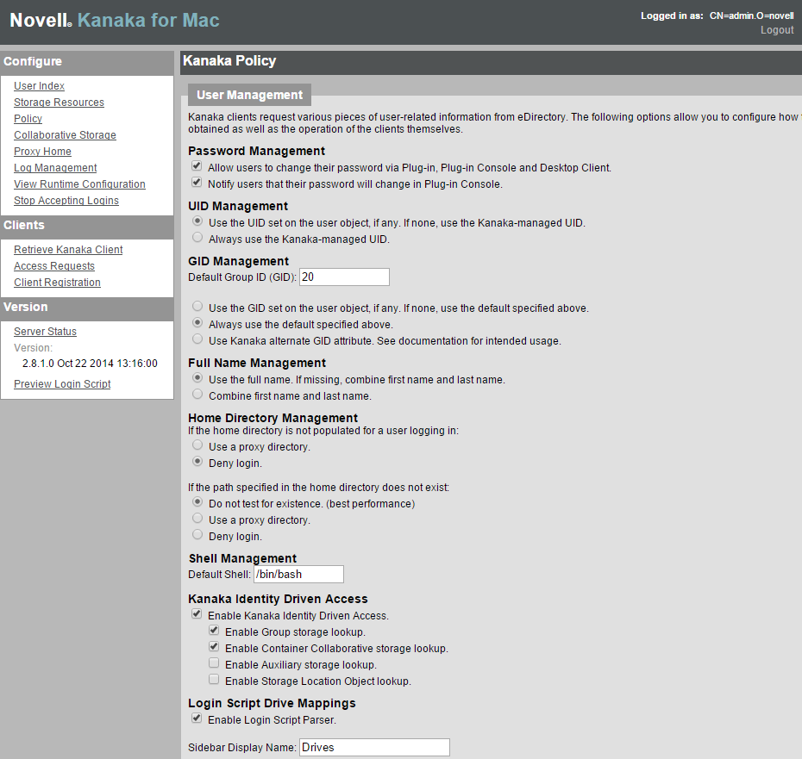Open Log Management
The height and width of the screenshot is (759, 802).
tap(55, 168)
